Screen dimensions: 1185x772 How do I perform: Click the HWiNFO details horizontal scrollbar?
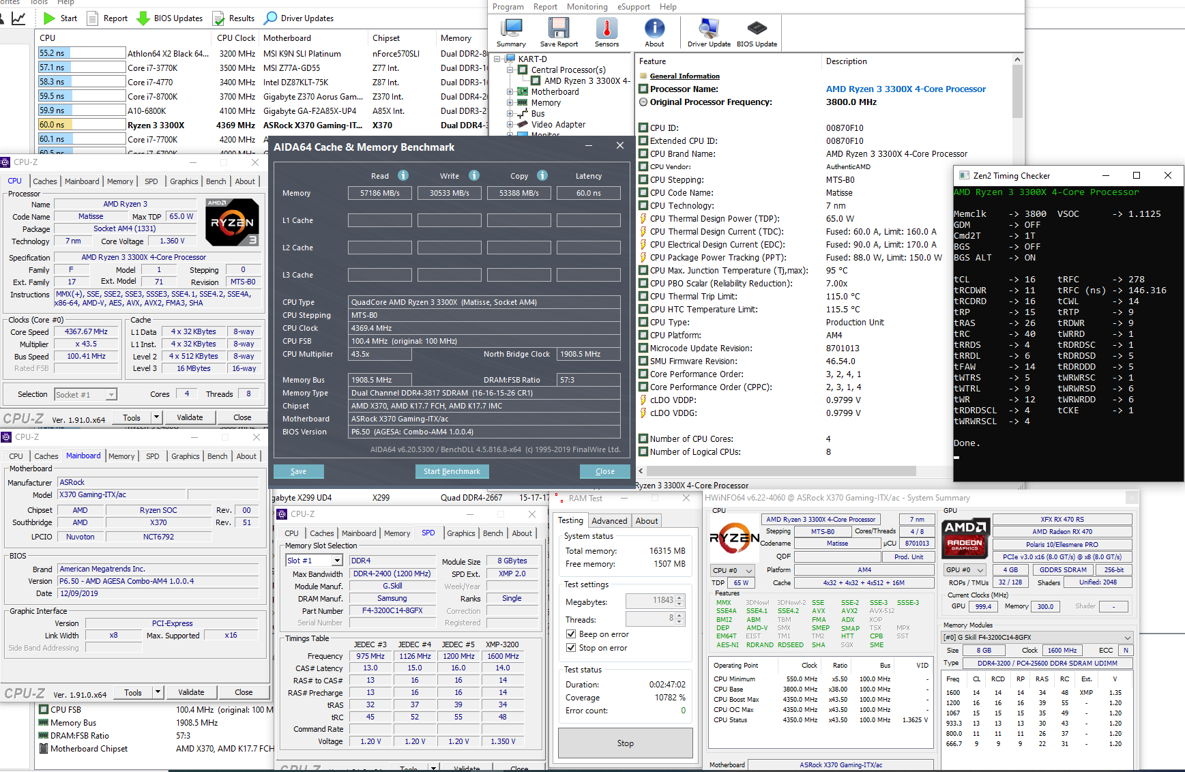[781, 471]
